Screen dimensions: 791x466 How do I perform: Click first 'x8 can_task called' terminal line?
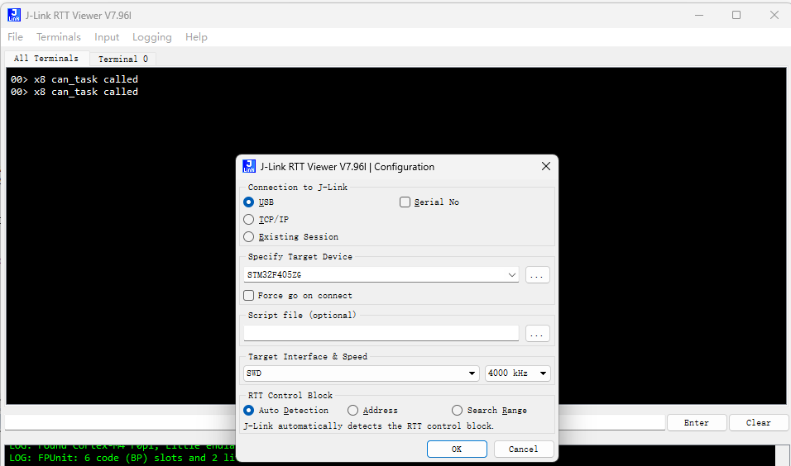click(74, 79)
